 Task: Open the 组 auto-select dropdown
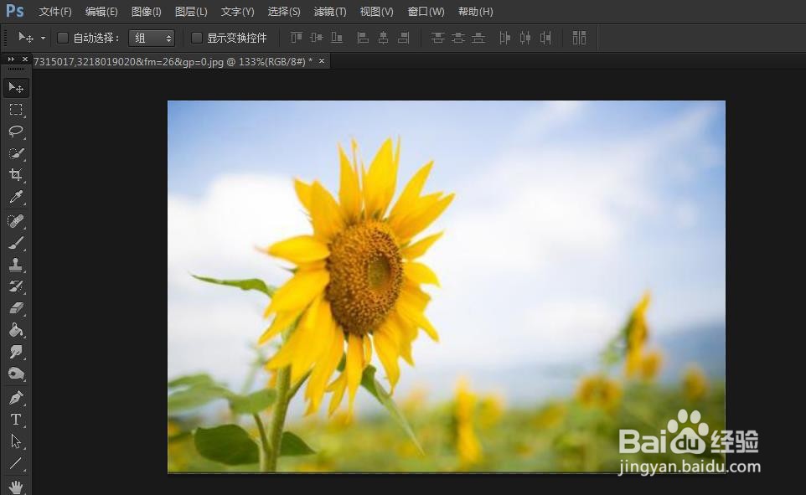(152, 38)
